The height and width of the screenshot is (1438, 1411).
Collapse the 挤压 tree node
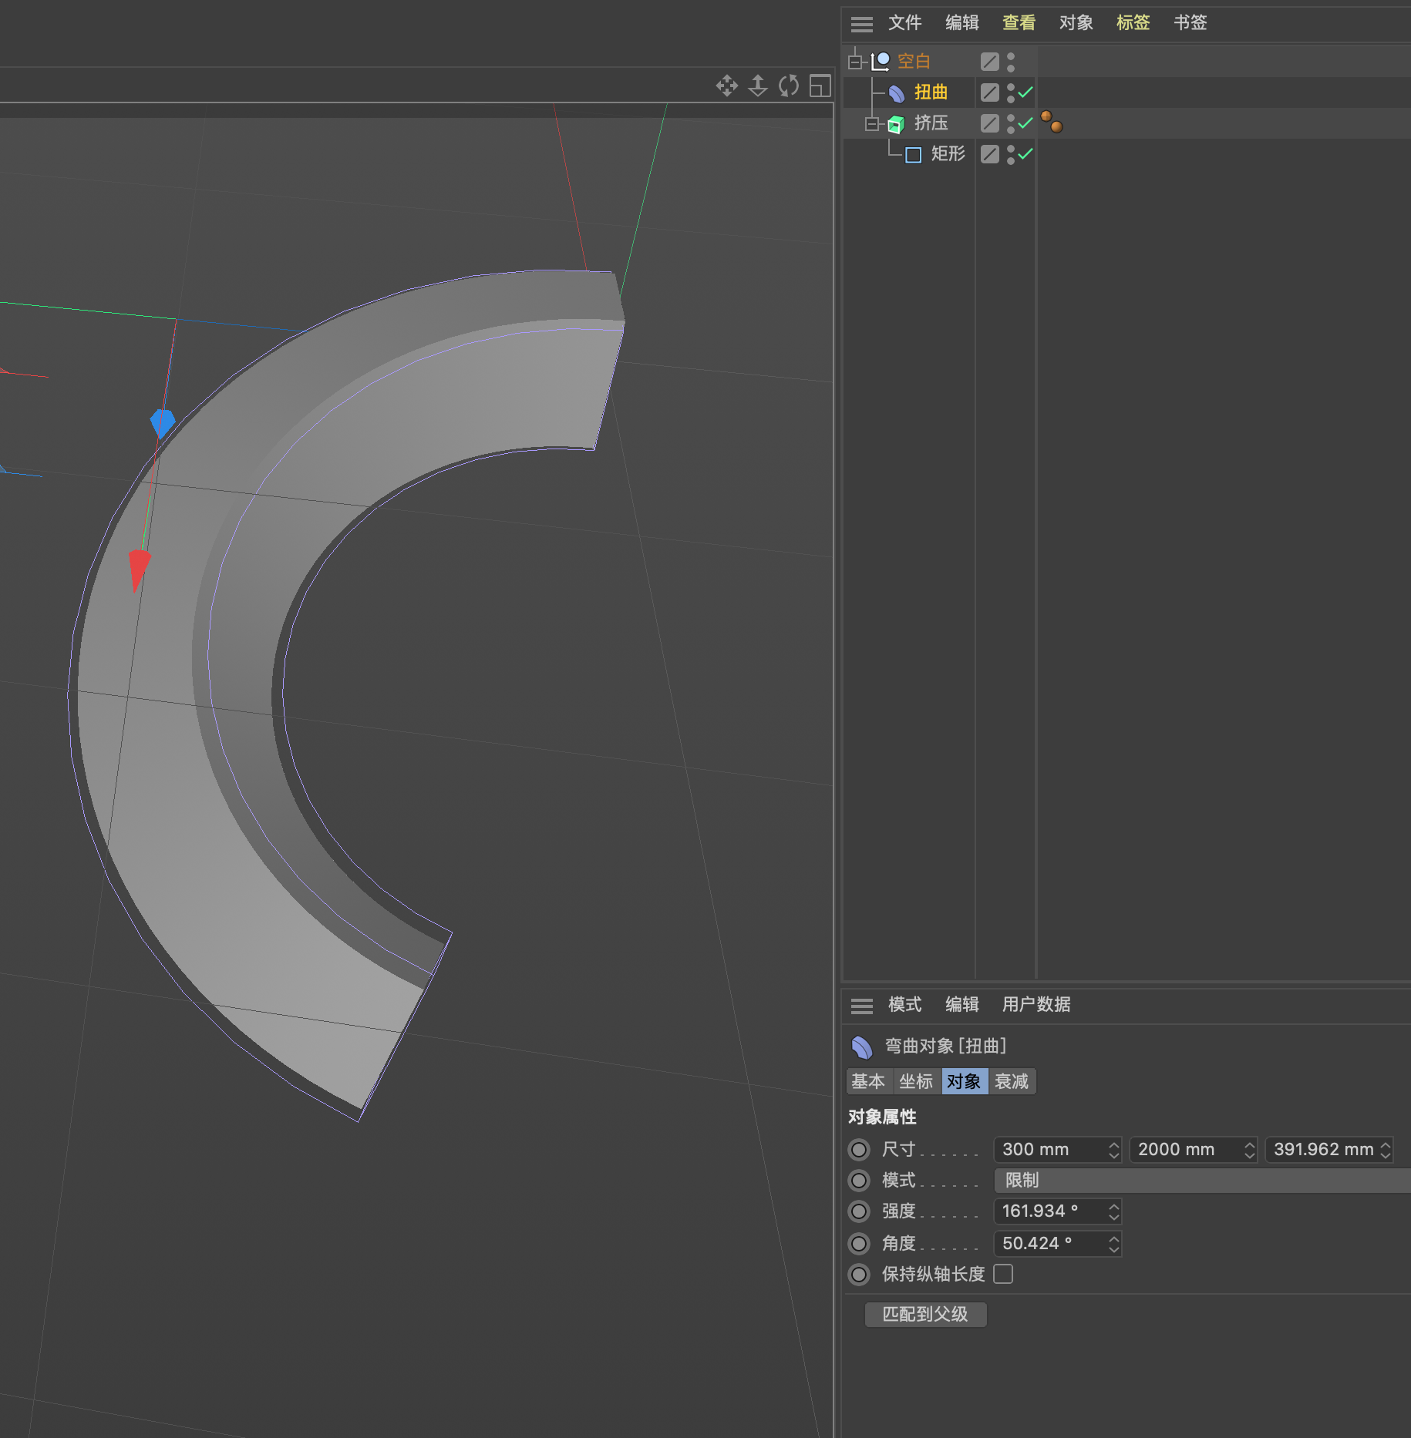click(871, 123)
